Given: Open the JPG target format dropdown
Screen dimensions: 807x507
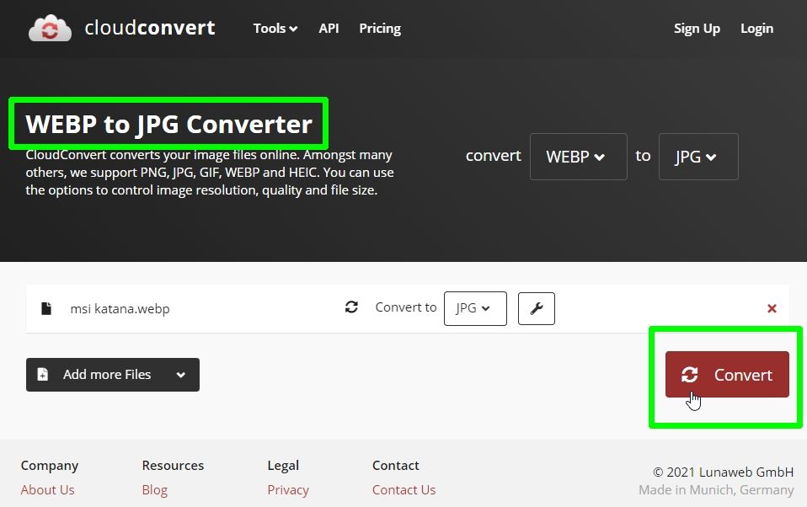Looking at the screenshot, I should pos(698,157).
